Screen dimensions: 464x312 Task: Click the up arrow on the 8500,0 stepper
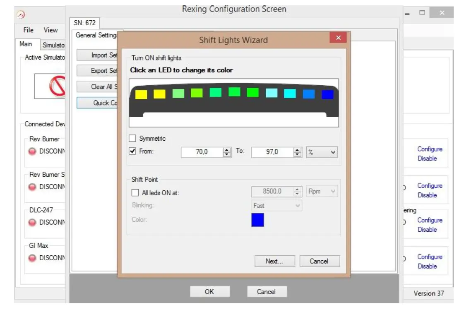(297, 189)
